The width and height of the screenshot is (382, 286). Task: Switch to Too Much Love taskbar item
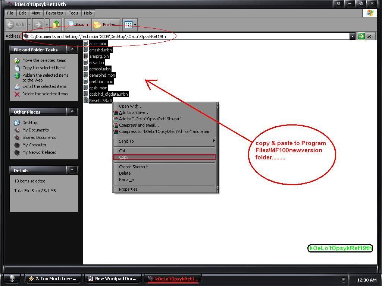tap(53, 279)
